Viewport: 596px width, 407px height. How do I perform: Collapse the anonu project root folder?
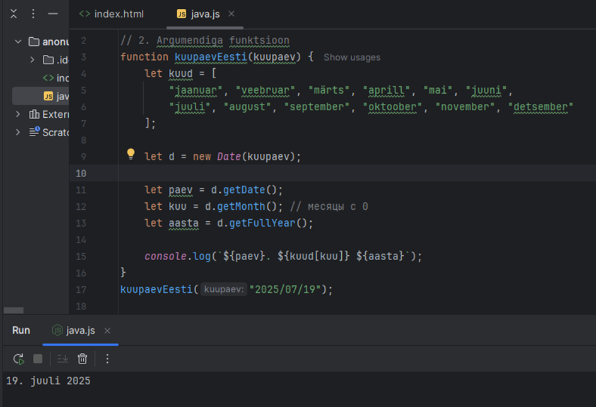coord(18,42)
